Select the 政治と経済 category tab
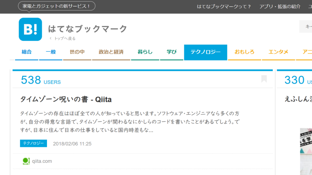Screen dimensions: 312x175 click(111, 52)
